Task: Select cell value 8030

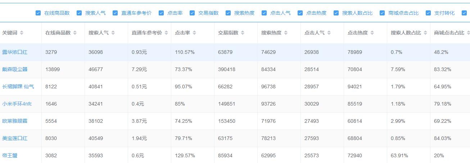Action: [51, 138]
